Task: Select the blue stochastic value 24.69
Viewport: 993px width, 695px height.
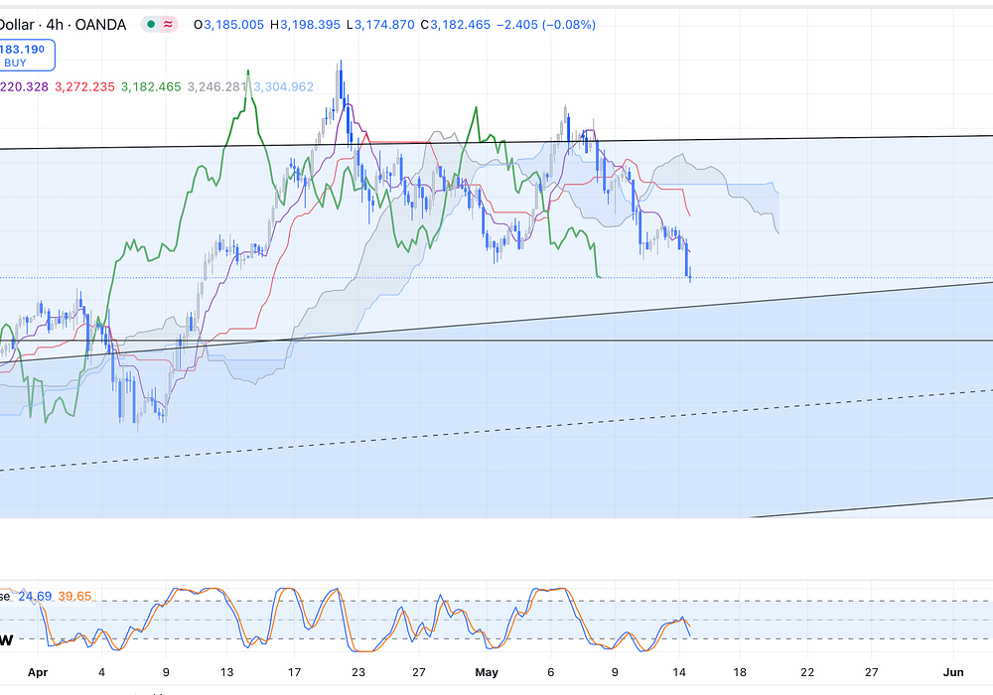Action: pos(34,596)
